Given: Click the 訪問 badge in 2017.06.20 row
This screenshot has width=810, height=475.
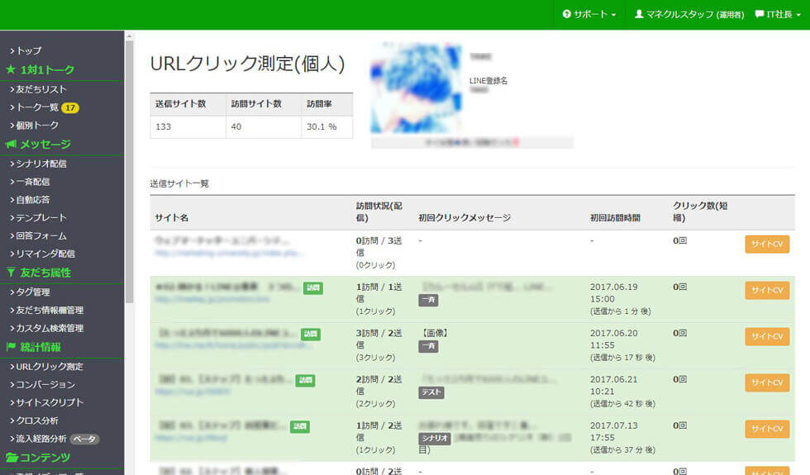Looking at the screenshot, I should coord(311,334).
